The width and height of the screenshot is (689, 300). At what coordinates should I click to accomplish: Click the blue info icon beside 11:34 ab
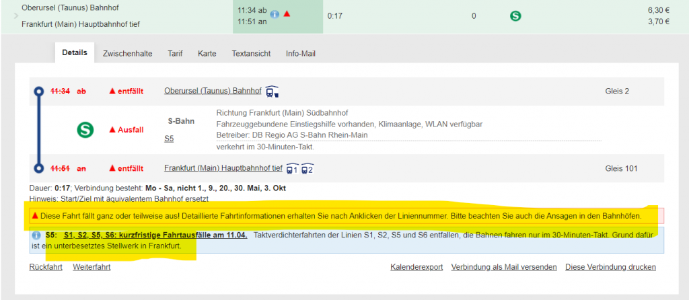coord(275,13)
